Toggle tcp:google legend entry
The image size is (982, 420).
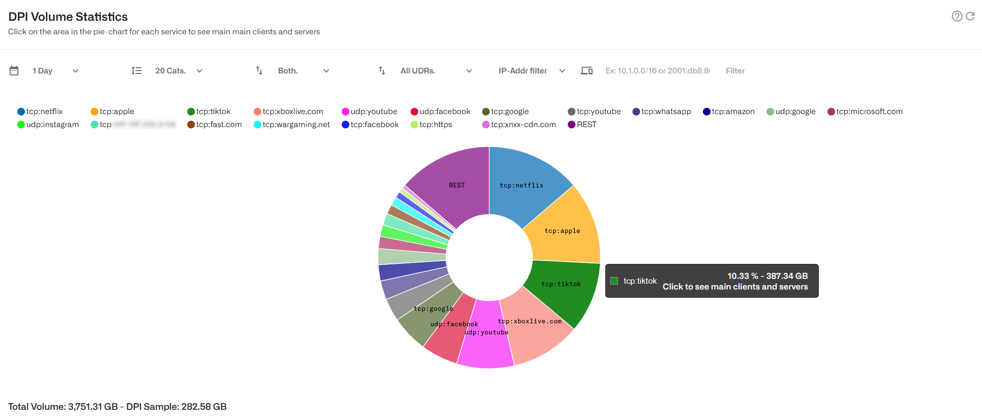click(x=506, y=111)
